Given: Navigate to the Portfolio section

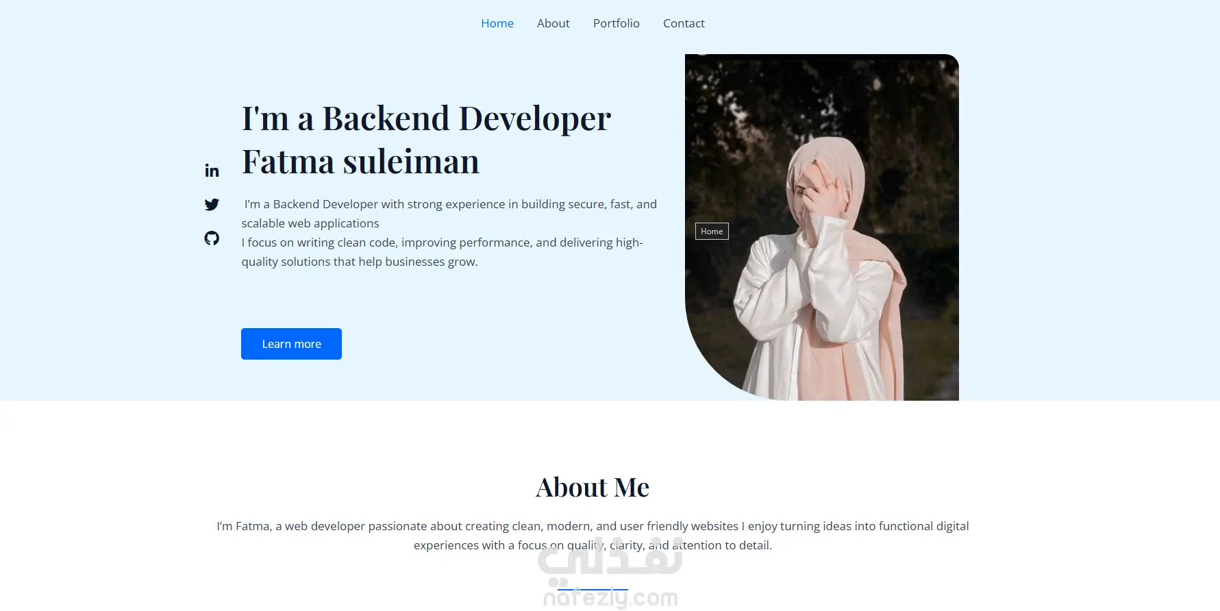Looking at the screenshot, I should [617, 23].
